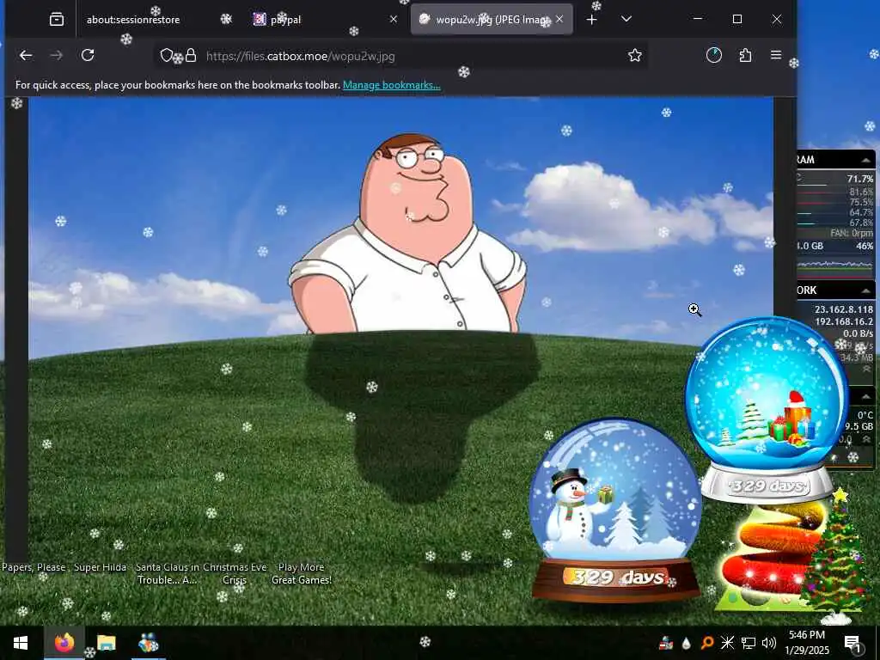Click the decorated Christmas tree desktop widget

(835, 556)
